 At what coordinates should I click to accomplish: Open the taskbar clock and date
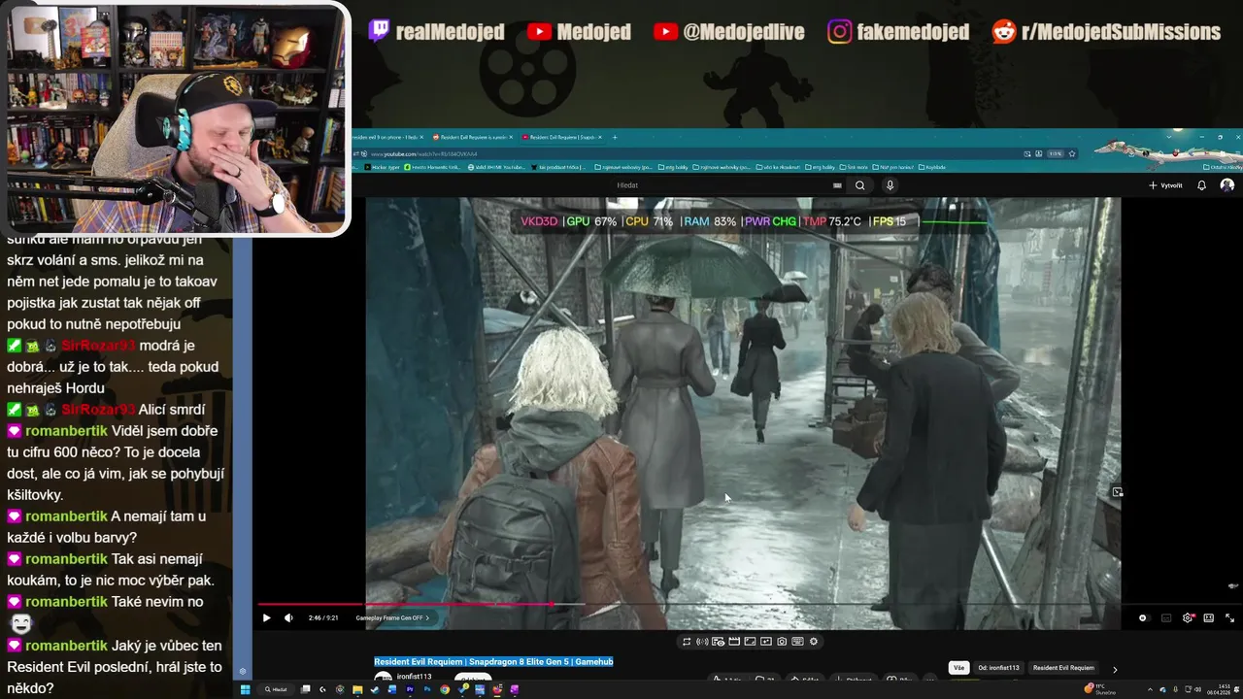pos(1218,689)
